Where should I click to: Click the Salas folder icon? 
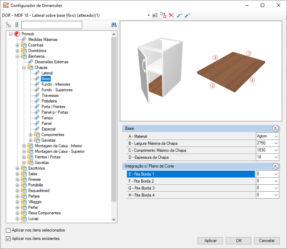(24, 174)
